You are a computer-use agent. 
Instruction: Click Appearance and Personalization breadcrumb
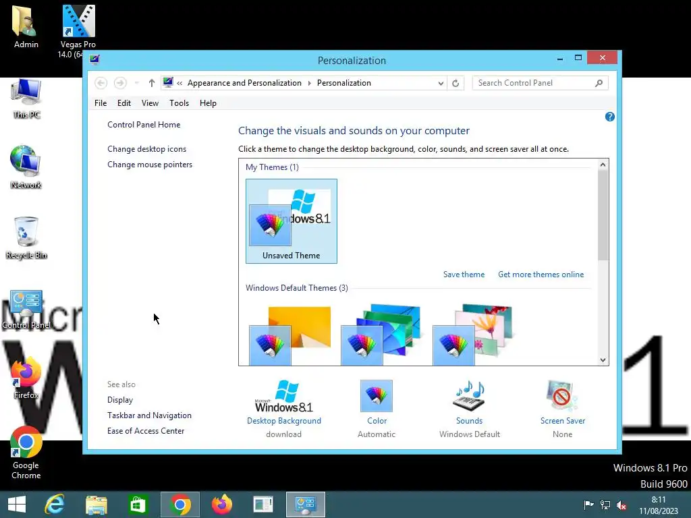244,83
